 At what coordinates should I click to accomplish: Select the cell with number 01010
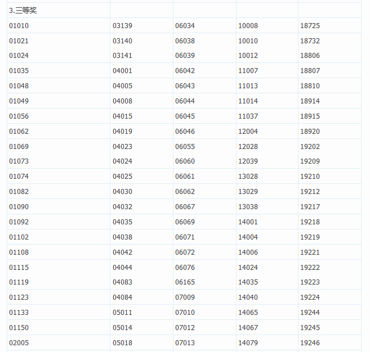tap(19, 26)
